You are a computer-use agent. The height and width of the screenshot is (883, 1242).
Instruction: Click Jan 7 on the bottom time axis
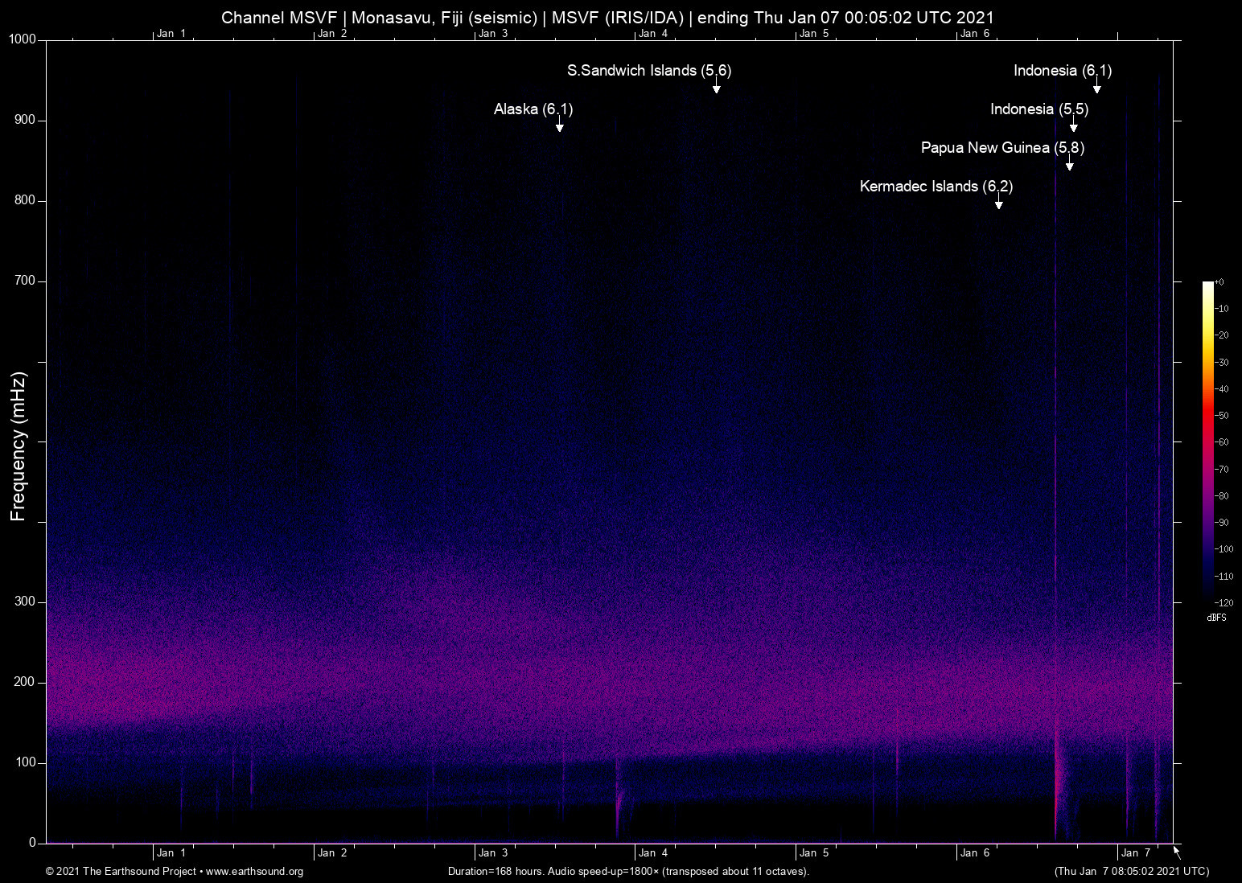point(1136,852)
